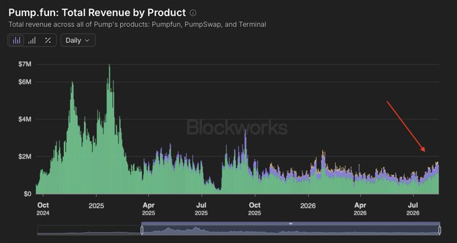
Task: Click the Oct 2025 x-axis label
Action: point(255,209)
